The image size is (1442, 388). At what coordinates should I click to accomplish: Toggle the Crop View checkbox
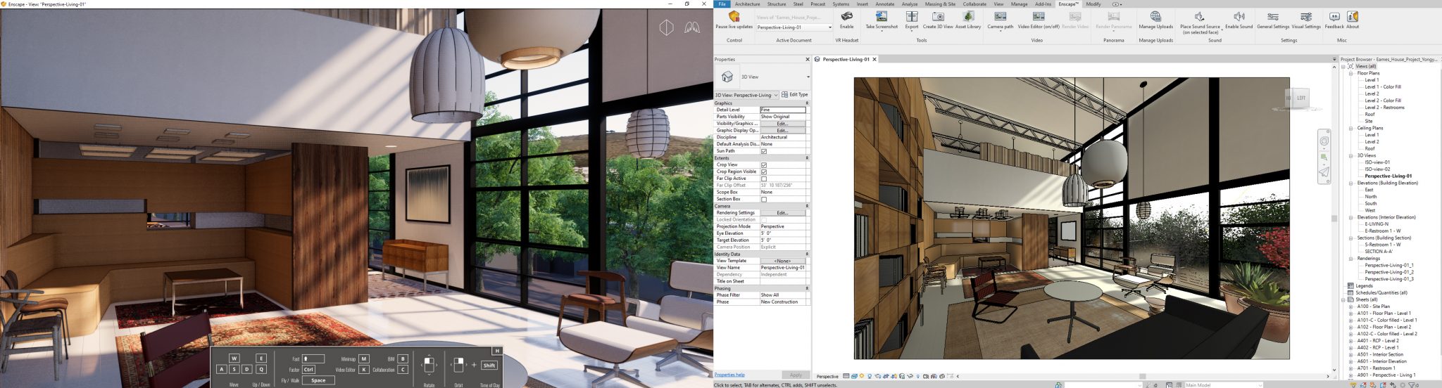(764, 165)
